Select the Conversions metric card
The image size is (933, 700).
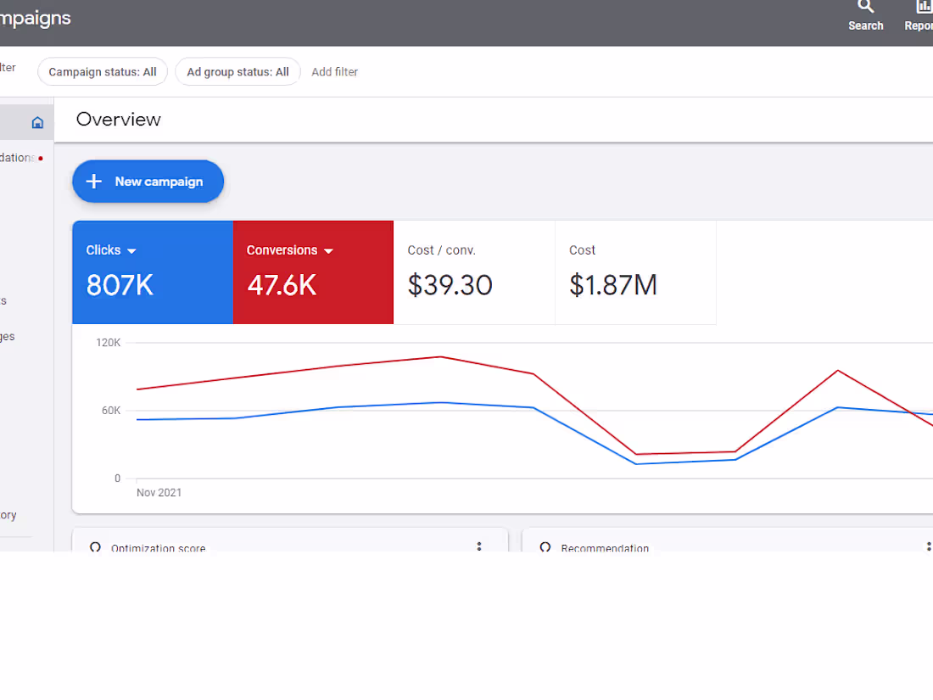tap(313, 272)
